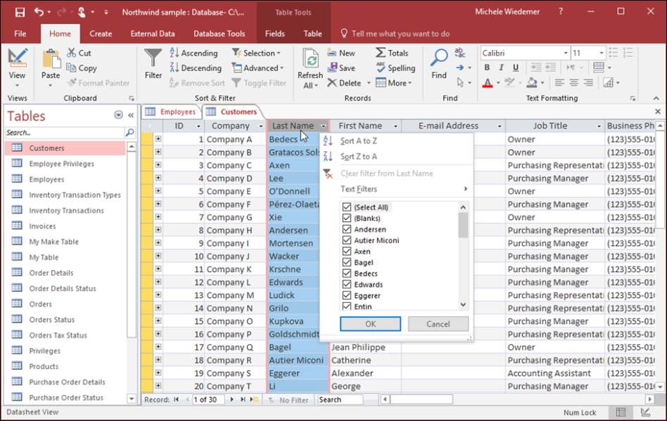The width and height of the screenshot is (667, 421).
Task: Open the font size 11 dropdown
Action: pos(602,53)
